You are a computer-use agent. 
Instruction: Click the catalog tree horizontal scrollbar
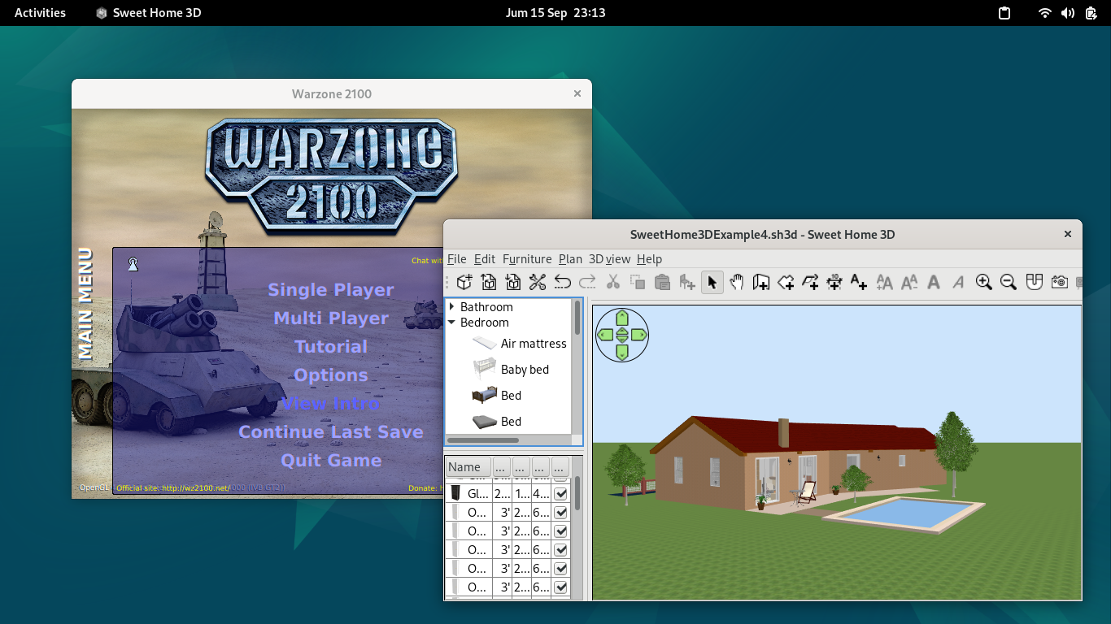483,440
